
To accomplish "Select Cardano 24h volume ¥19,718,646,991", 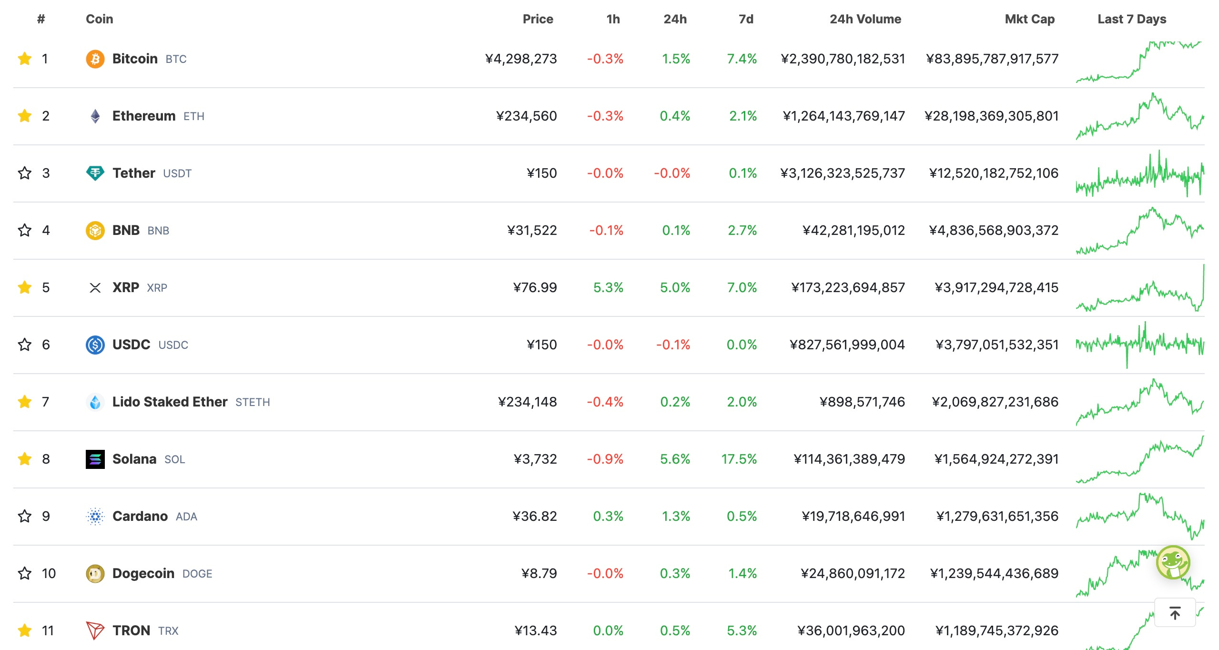I will click(x=853, y=516).
